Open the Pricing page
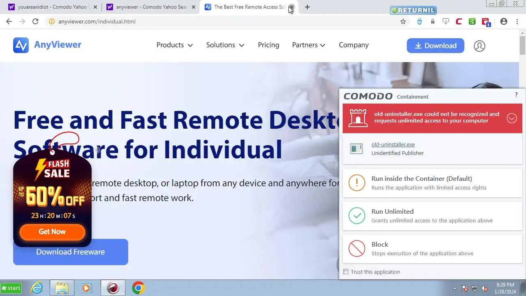The width and height of the screenshot is (526, 296). tap(268, 45)
